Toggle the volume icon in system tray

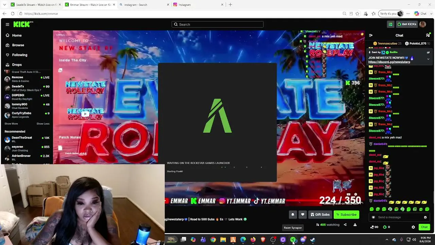coord(414,240)
